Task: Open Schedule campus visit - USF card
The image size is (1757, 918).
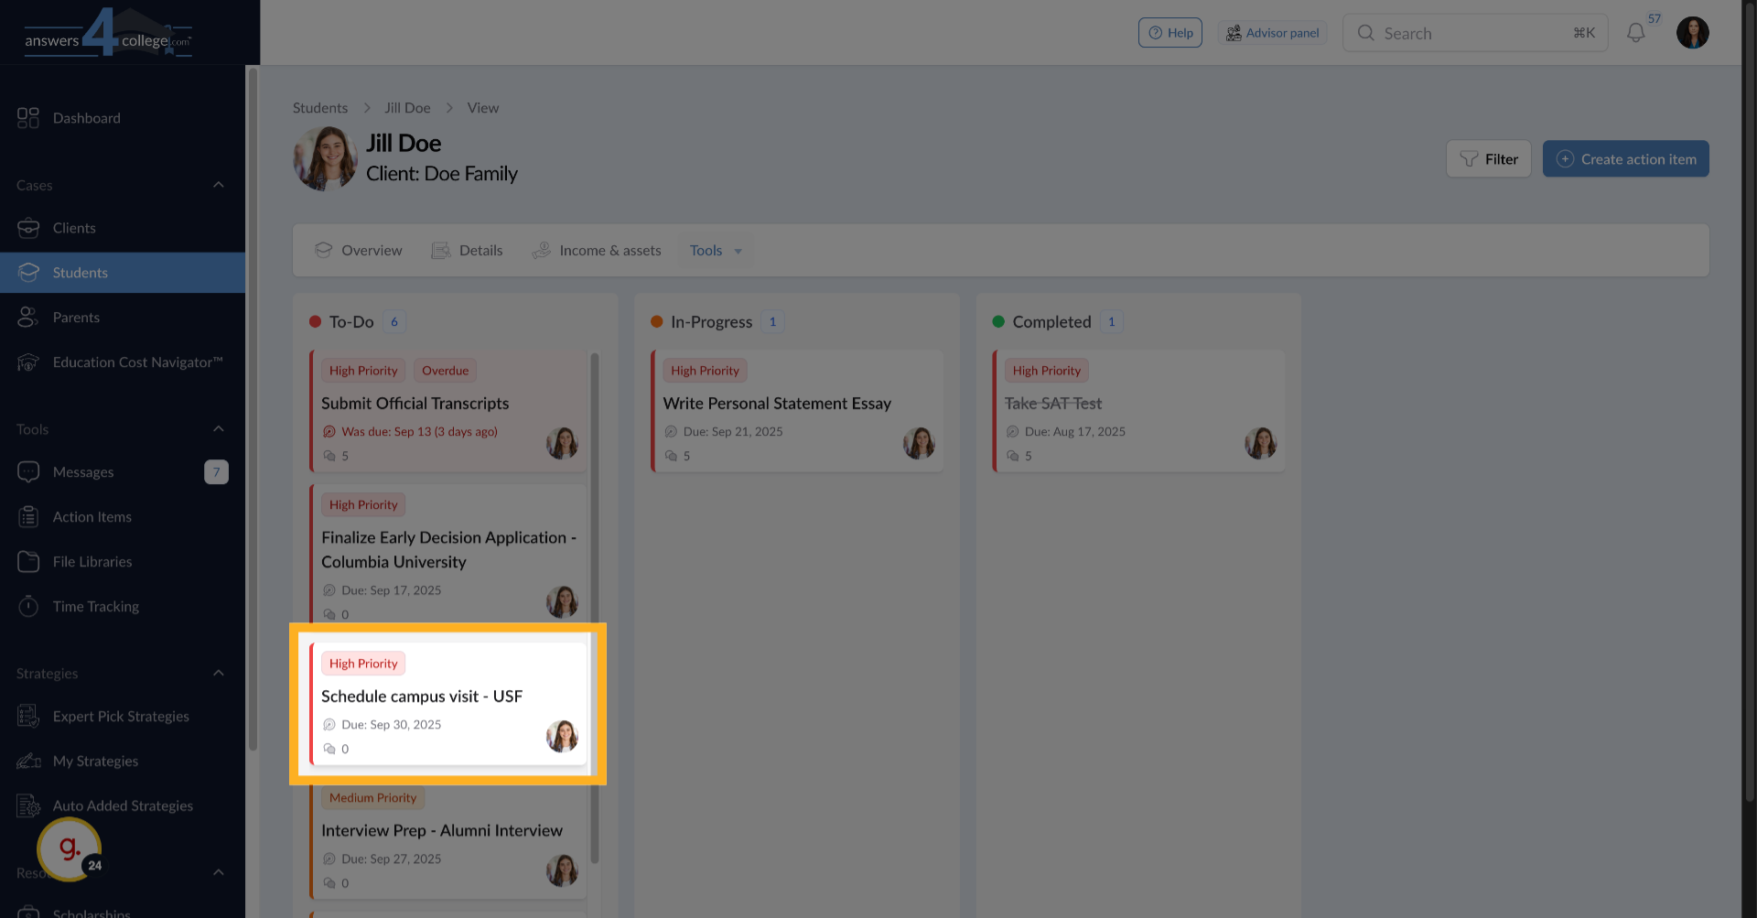Action: coord(422,697)
